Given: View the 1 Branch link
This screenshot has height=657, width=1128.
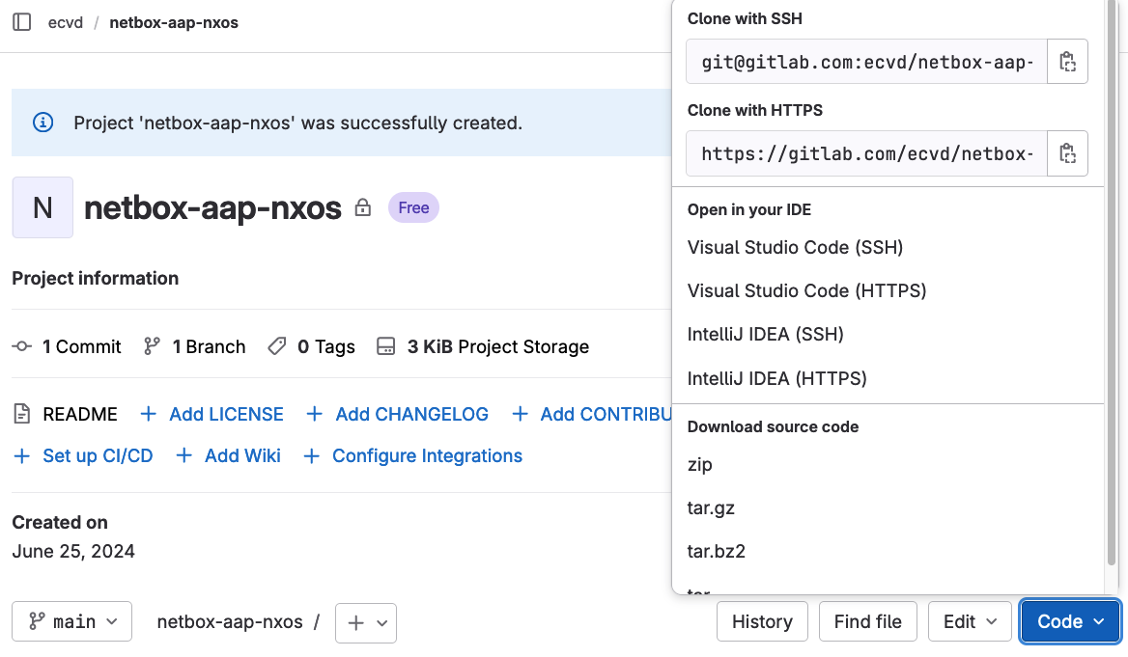Looking at the screenshot, I should [195, 346].
